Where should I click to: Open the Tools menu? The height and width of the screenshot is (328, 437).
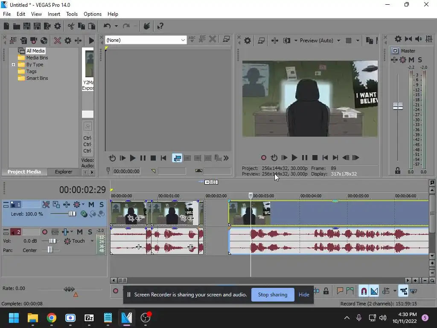pyautogui.click(x=72, y=14)
